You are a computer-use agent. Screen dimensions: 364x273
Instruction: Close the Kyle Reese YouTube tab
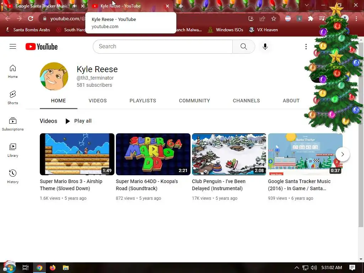pyautogui.click(x=167, y=6)
